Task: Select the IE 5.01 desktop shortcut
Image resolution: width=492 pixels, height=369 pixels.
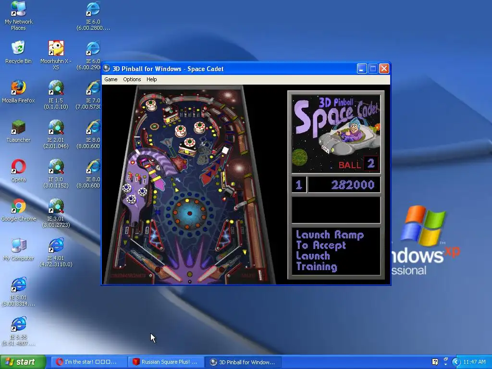Action: point(19,292)
